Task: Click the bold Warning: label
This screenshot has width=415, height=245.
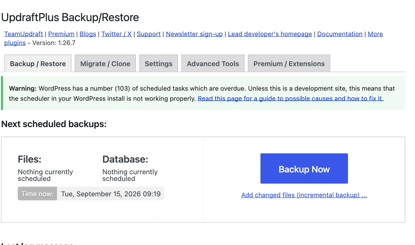Action: click(23, 89)
